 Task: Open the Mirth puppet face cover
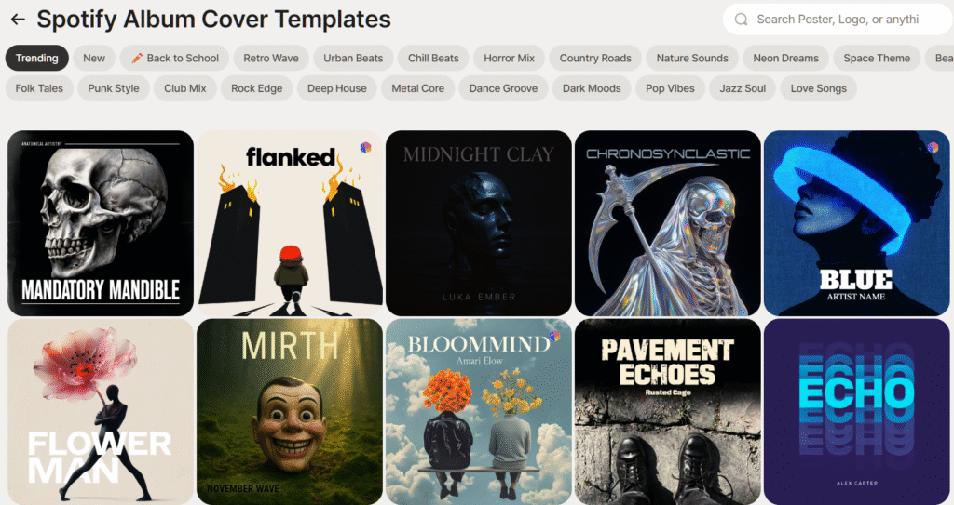(x=290, y=411)
